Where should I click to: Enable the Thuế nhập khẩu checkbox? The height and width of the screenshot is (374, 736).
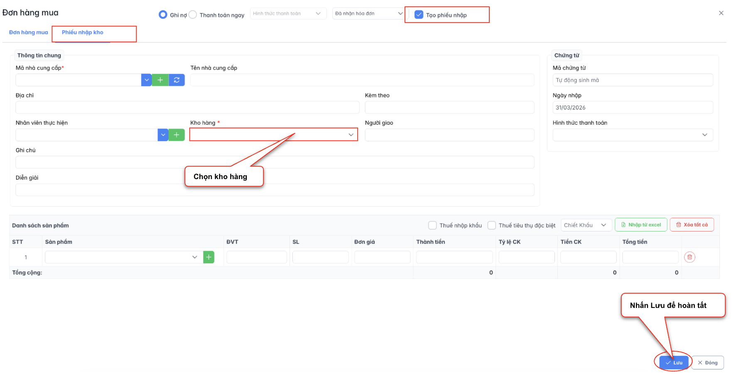tap(432, 225)
